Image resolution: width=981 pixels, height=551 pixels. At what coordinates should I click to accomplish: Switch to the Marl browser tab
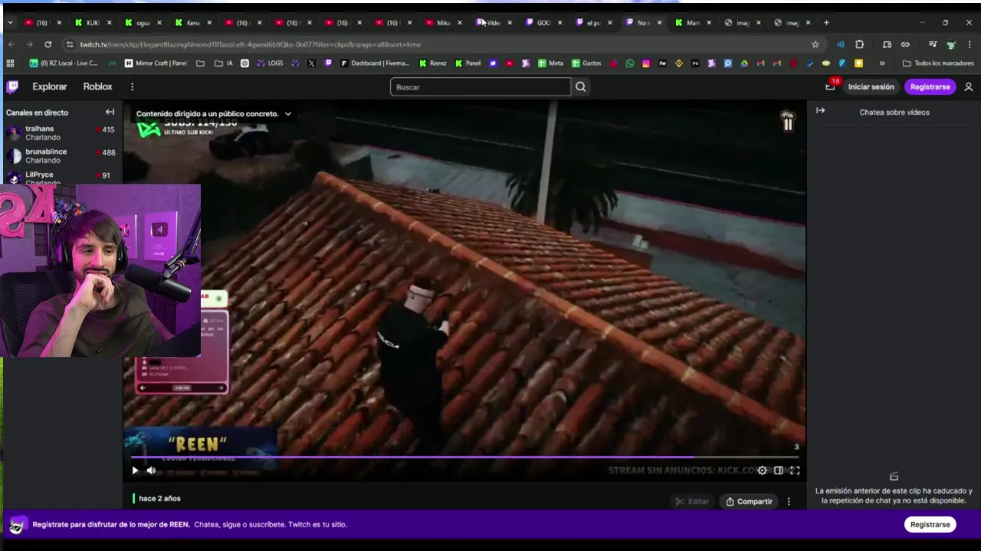pos(693,22)
